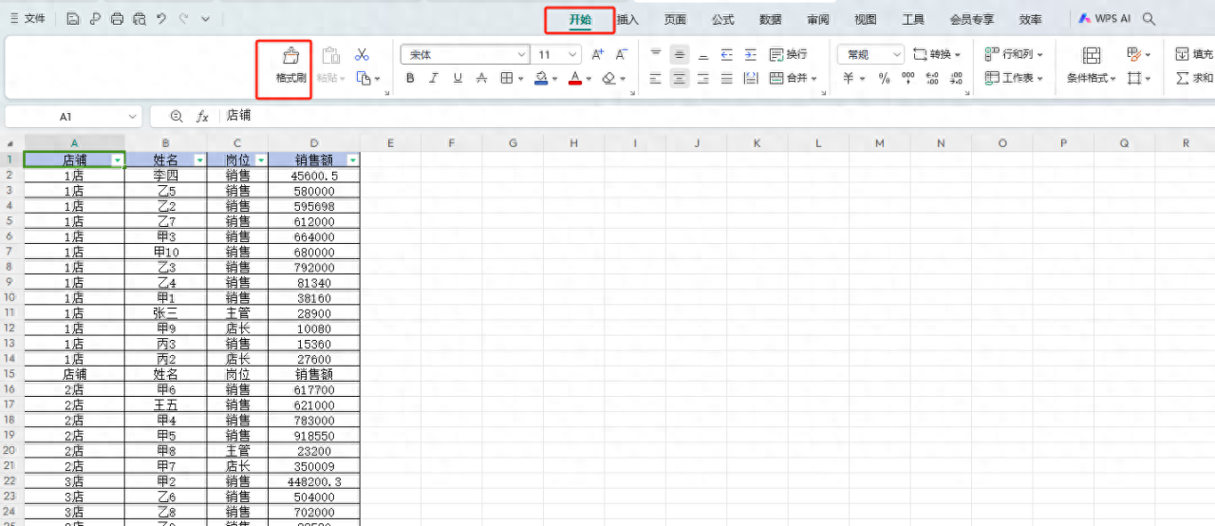Image resolution: width=1215 pixels, height=526 pixels.
Task: Decrease font size with A- icon
Action: (x=621, y=55)
